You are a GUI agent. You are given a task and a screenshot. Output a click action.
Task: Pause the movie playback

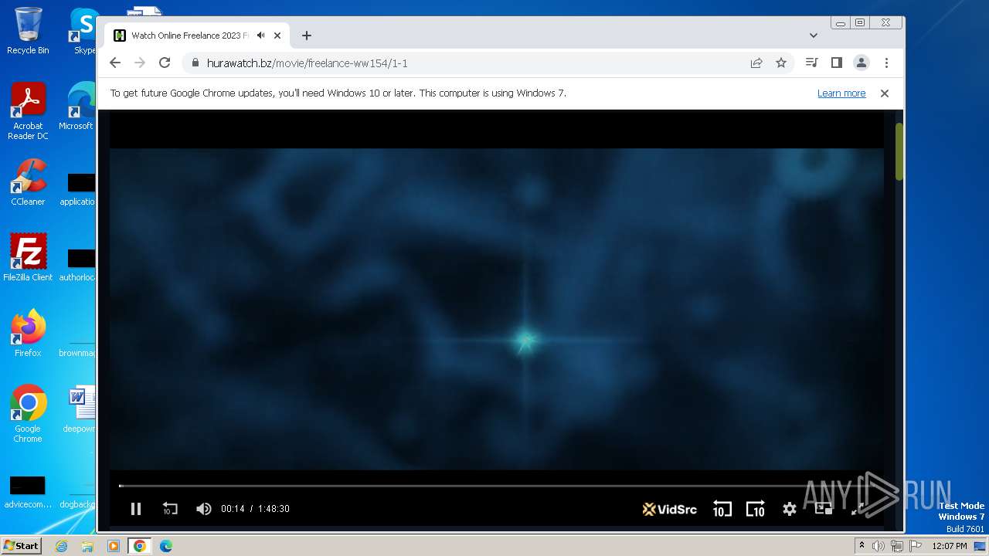coord(136,509)
